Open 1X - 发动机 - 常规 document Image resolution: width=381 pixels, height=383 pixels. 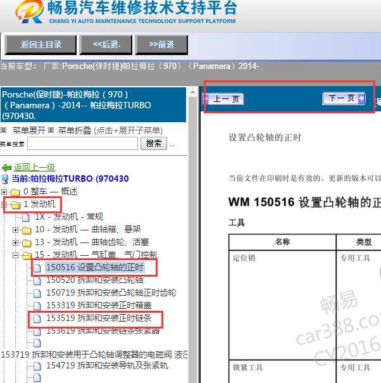(69, 217)
